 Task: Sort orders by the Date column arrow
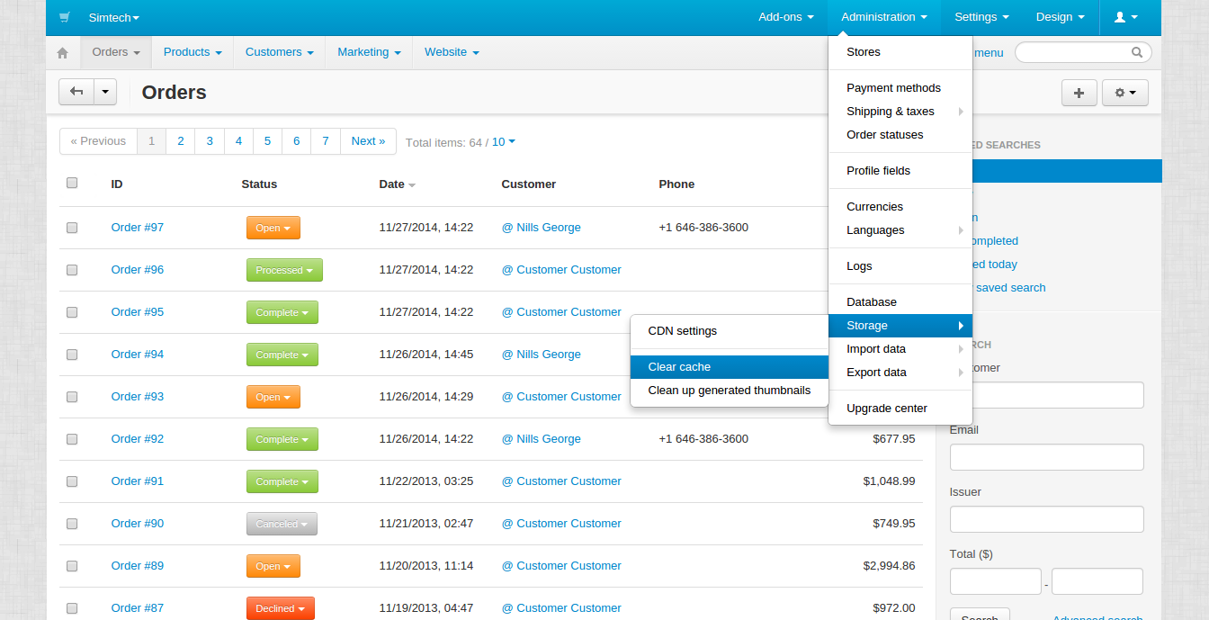click(412, 184)
